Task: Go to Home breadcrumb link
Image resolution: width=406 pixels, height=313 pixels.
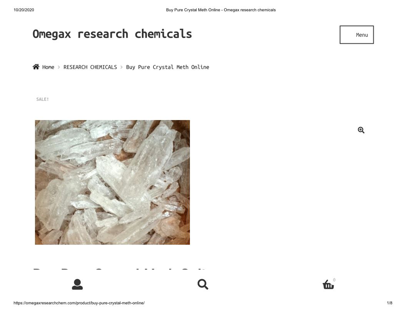Action: (48, 67)
